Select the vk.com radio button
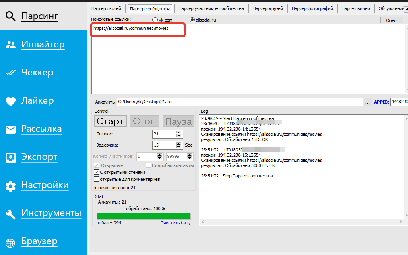 [155, 20]
